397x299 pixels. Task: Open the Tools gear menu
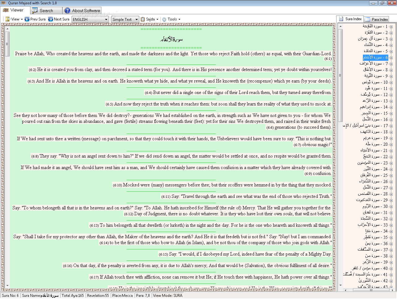click(x=171, y=19)
